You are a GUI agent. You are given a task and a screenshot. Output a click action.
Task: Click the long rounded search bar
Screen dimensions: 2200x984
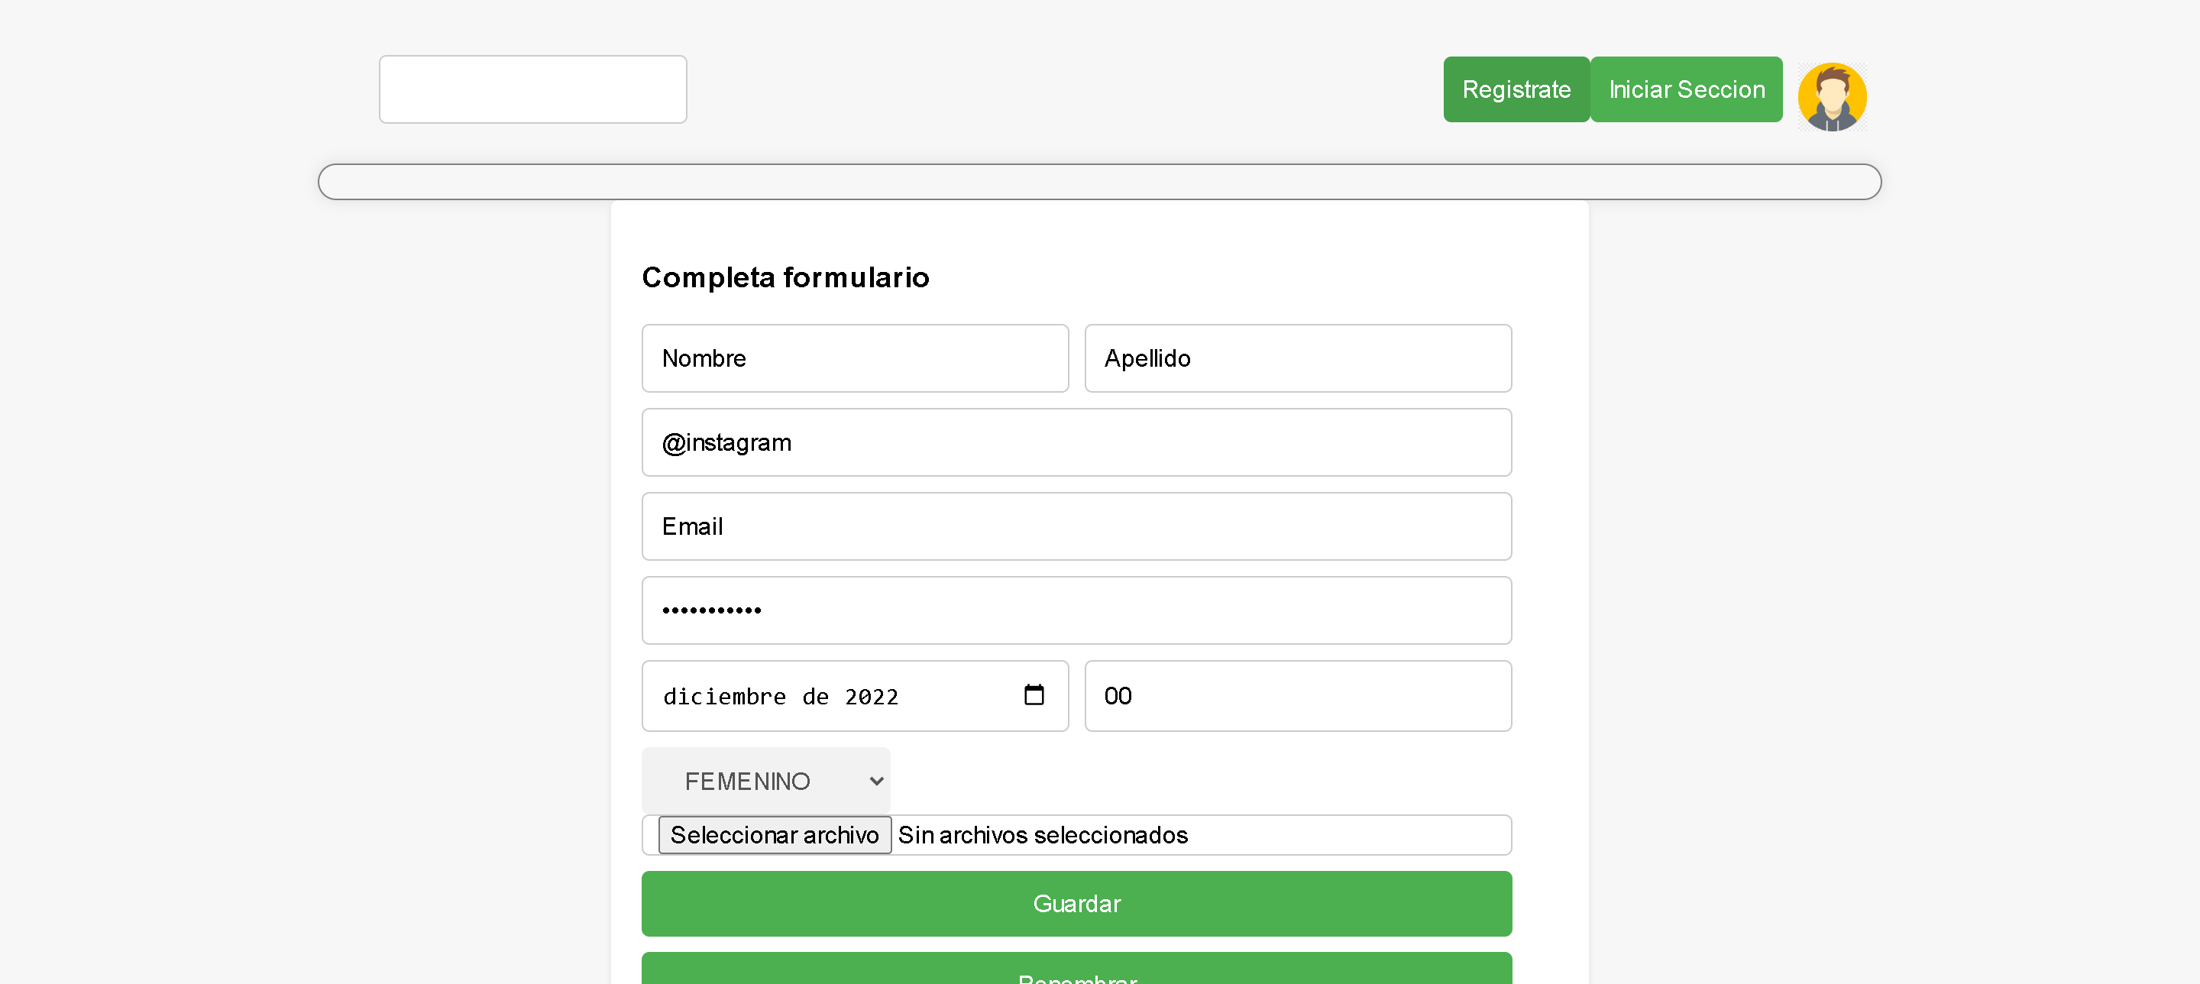(x=1099, y=181)
